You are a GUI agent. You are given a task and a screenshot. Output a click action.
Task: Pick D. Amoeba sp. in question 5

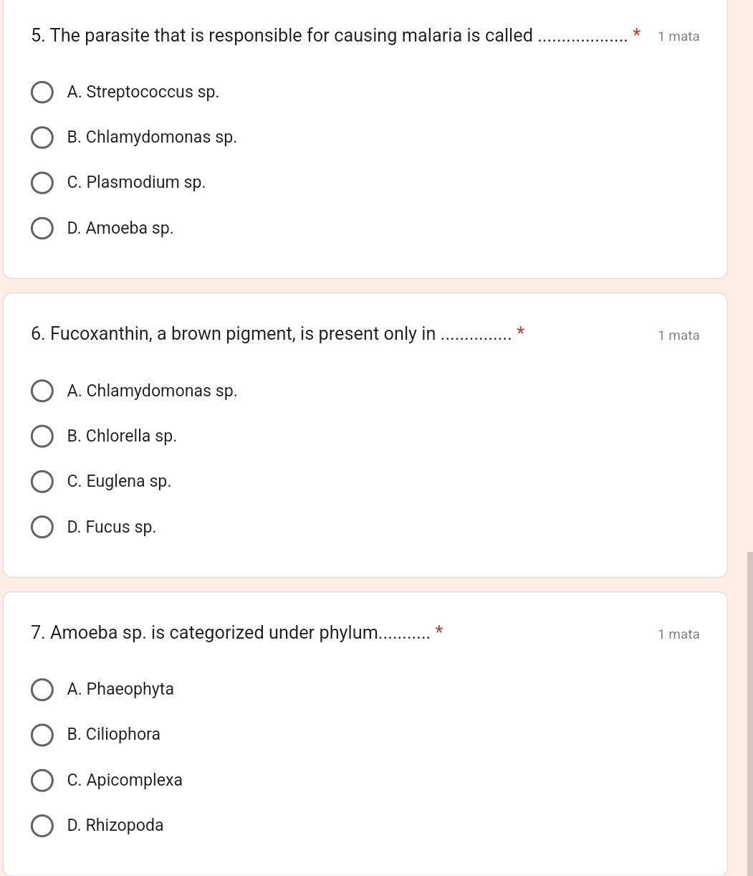[42, 229]
